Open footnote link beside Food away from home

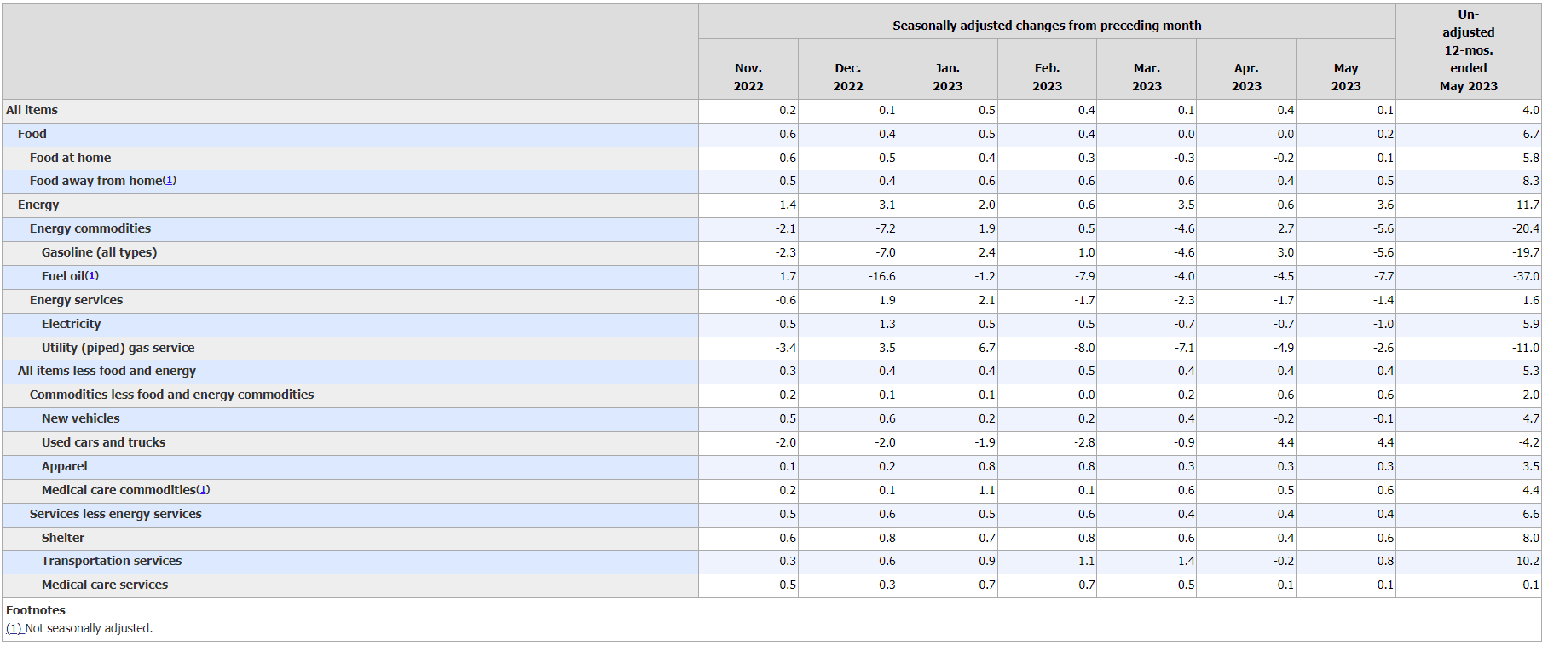170,181
